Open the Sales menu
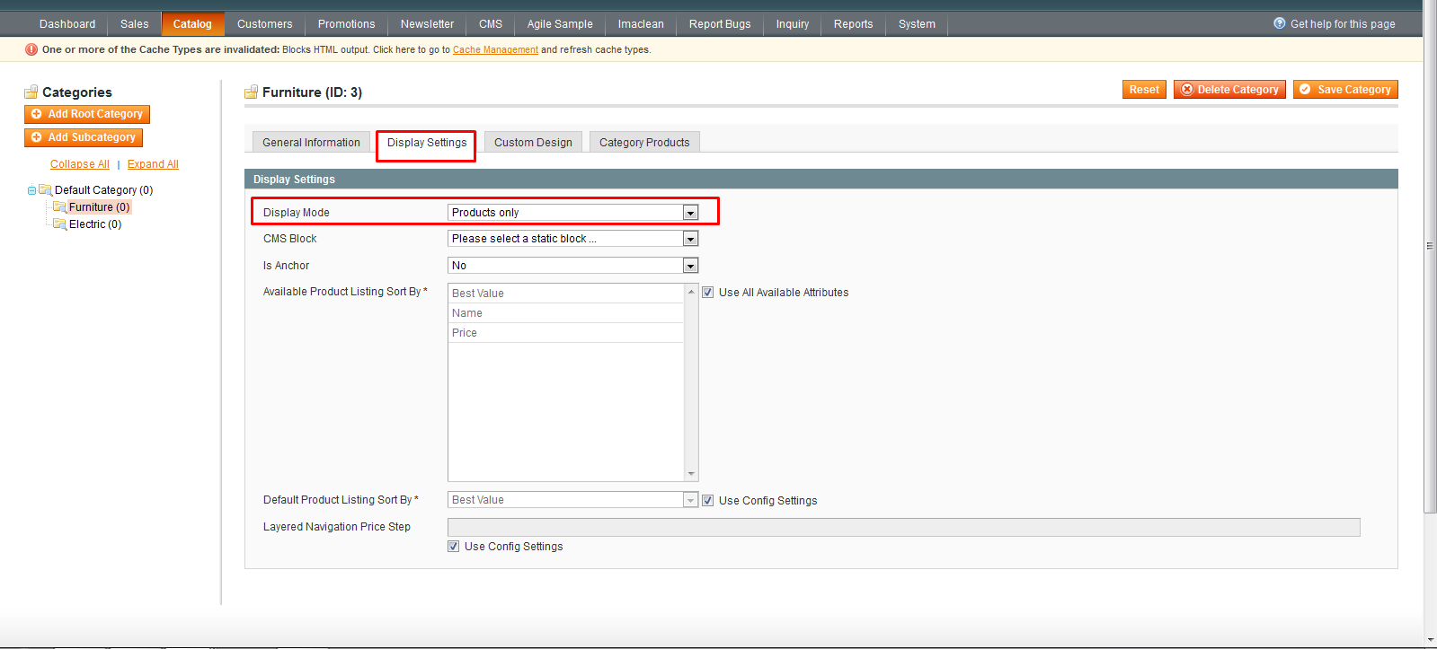 (135, 24)
